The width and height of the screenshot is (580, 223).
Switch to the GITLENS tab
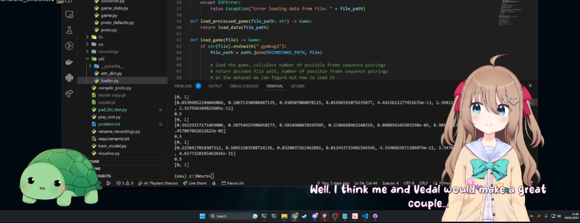point(297,86)
